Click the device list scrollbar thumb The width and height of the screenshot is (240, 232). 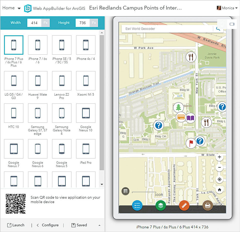102,102
